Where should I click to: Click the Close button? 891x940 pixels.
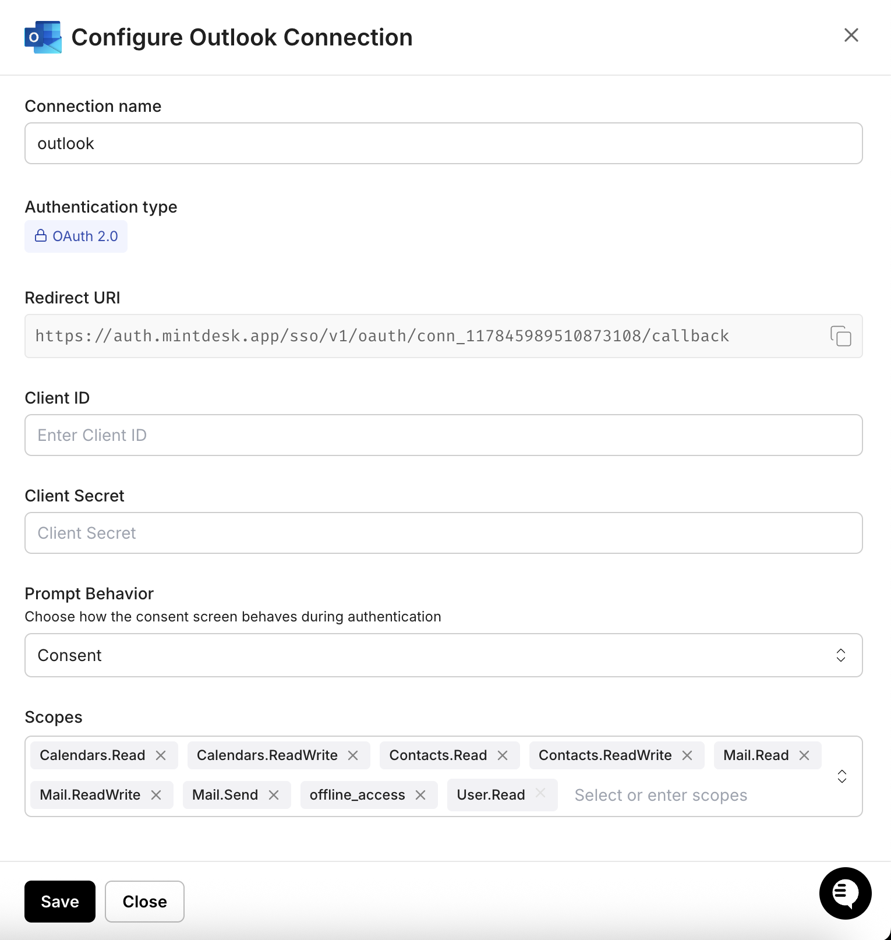(144, 901)
